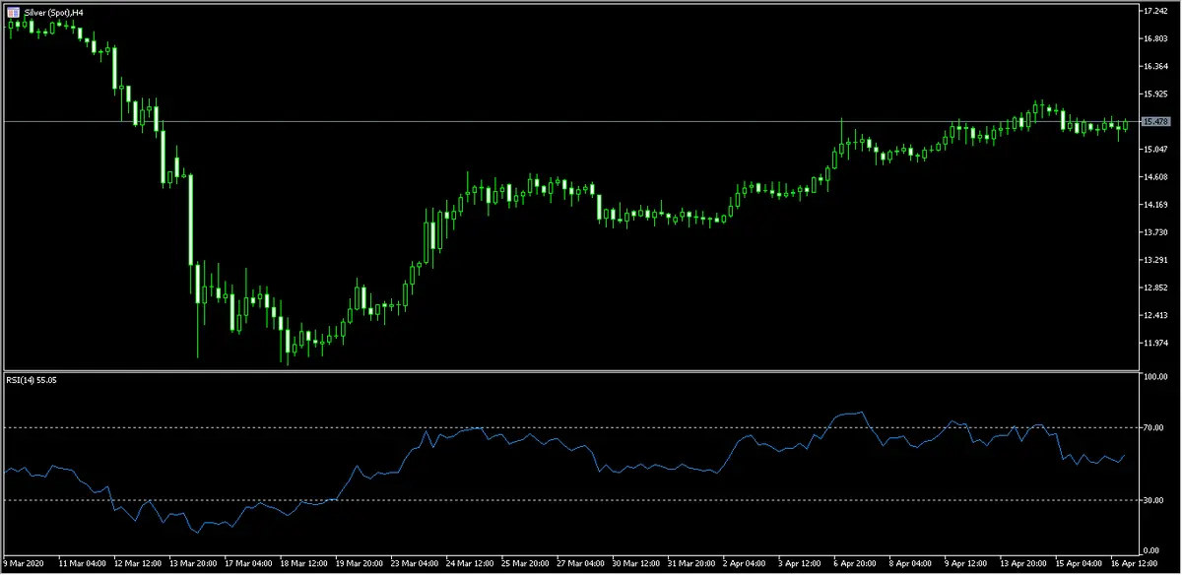Image resolution: width=1182 pixels, height=575 pixels.
Task: Click the 17.242 price on the scale
Action: [x=1154, y=11]
